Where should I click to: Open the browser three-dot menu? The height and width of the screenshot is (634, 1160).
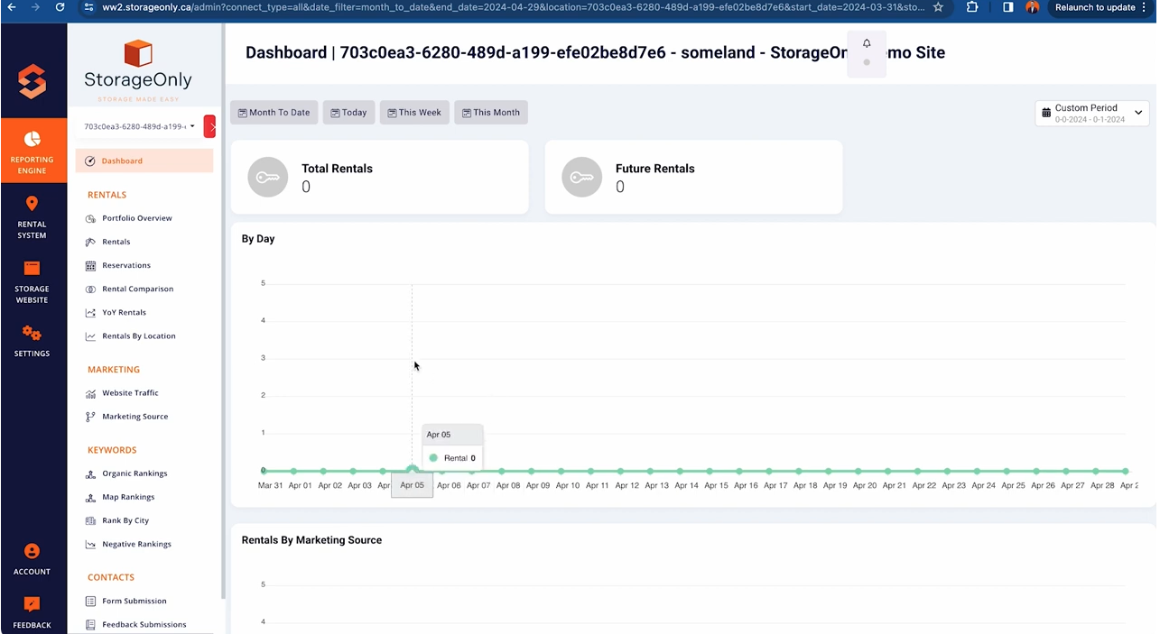(1143, 7)
